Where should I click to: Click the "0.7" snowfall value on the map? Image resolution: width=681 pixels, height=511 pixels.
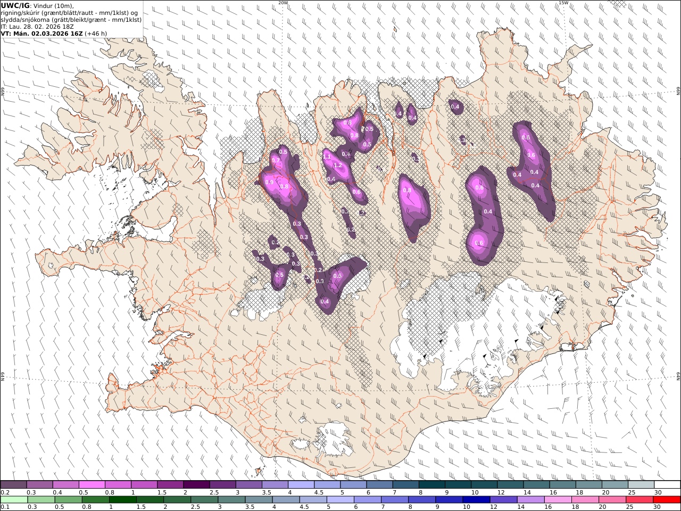point(276,160)
